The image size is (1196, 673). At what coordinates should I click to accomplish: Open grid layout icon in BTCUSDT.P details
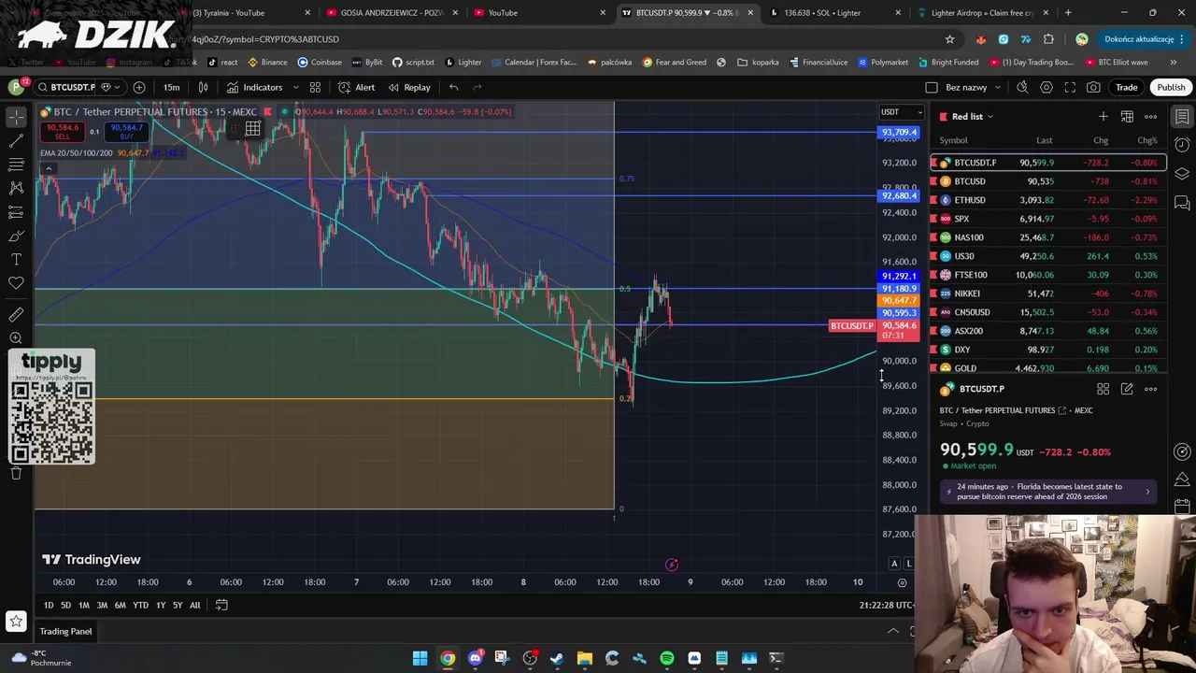point(1103,389)
